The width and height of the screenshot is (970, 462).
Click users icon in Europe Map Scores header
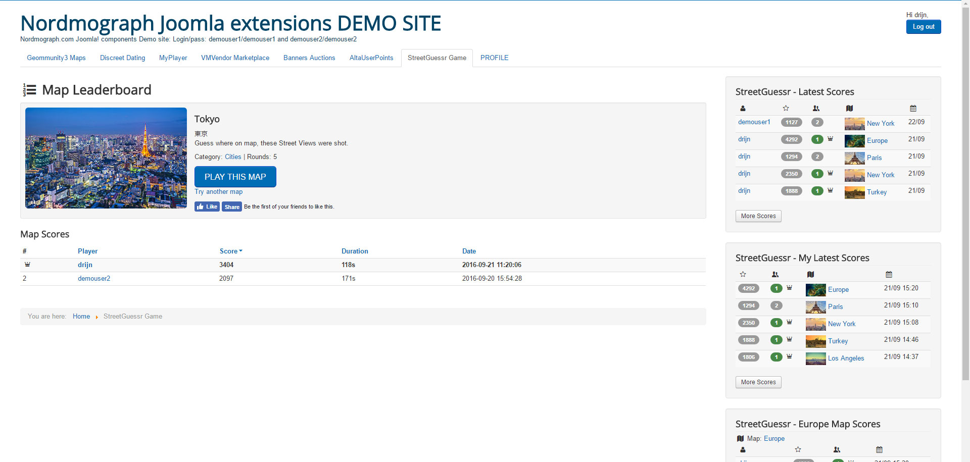[837, 450]
